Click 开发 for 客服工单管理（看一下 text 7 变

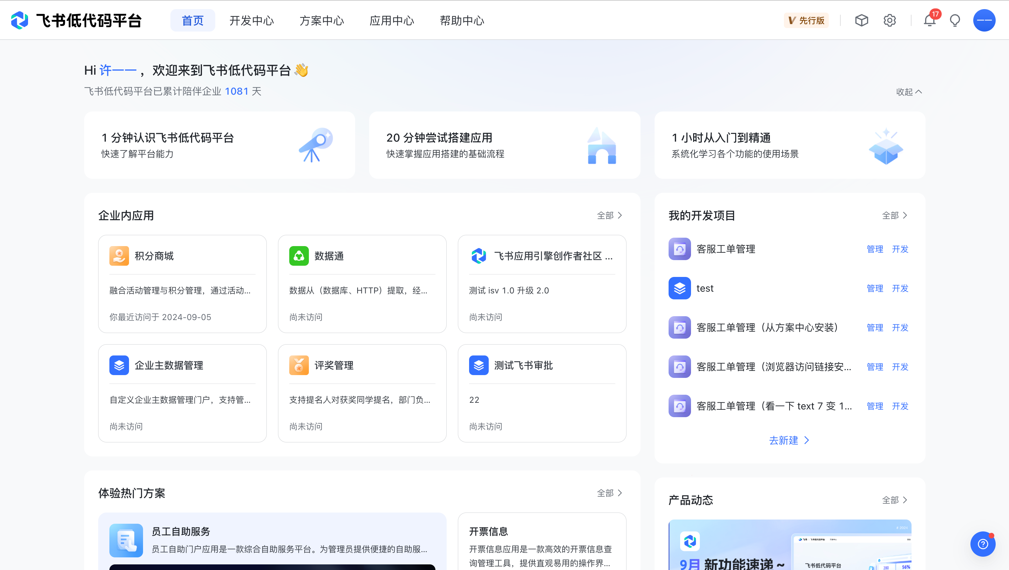pyautogui.click(x=900, y=406)
